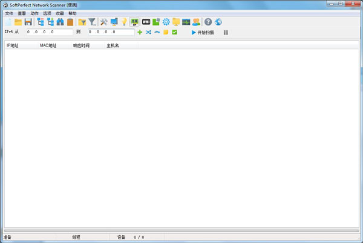Open the blue gear settings icon

point(166,22)
